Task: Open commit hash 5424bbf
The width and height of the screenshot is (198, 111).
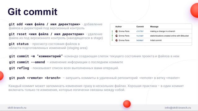Action: [140, 40]
